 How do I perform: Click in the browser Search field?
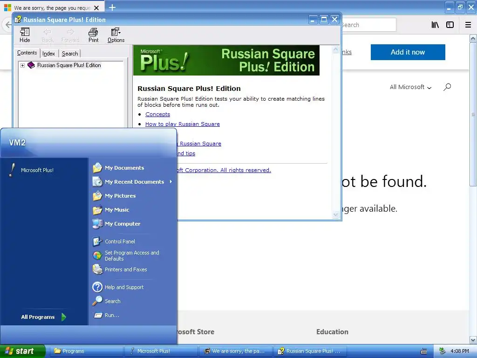point(369,25)
